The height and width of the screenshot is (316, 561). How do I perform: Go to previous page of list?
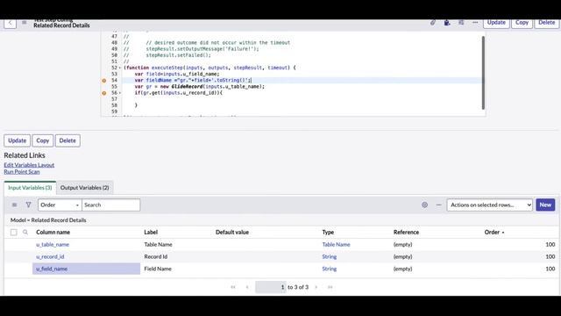[x=247, y=287]
